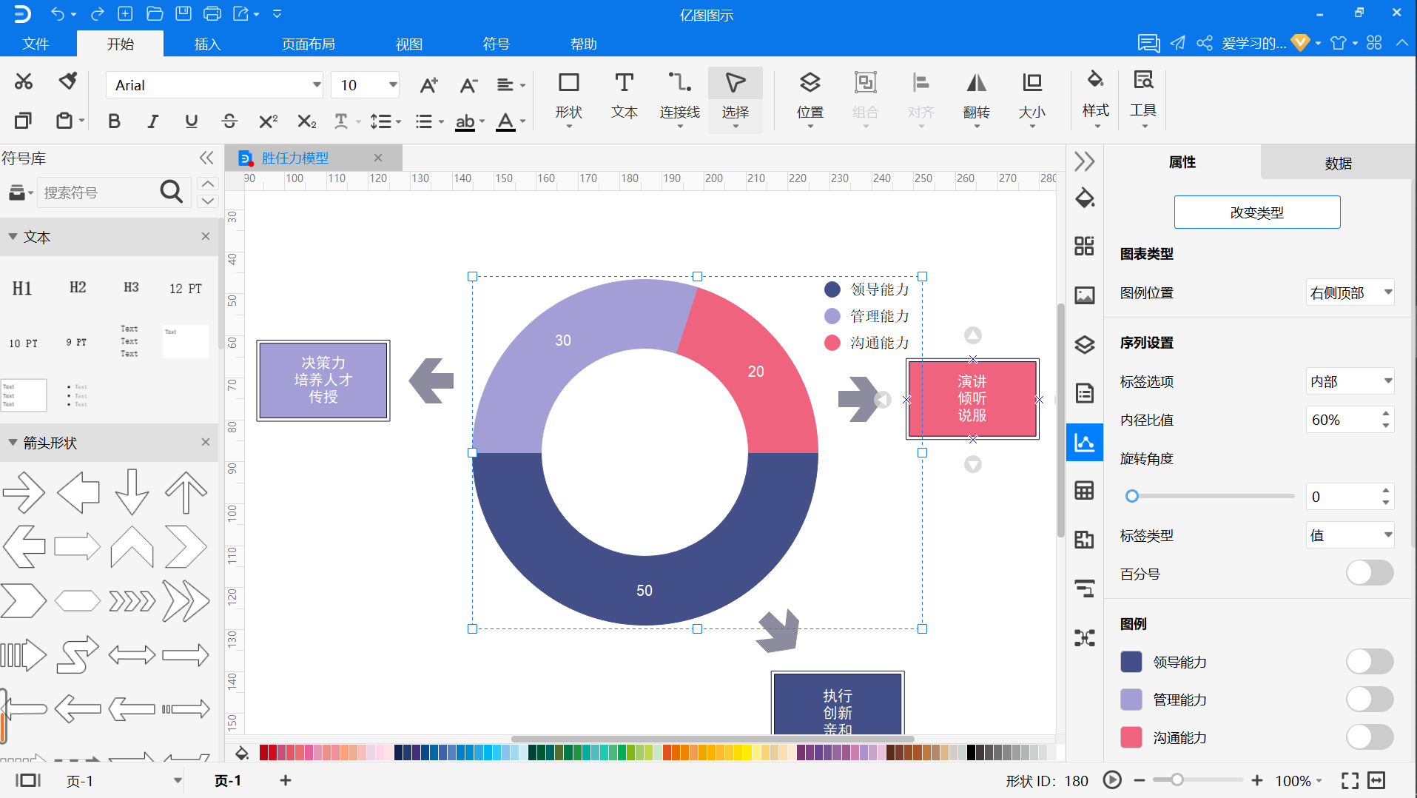The height and width of the screenshot is (798, 1417).
Task: Adjust the zoom slider in status bar
Action: click(x=1177, y=779)
